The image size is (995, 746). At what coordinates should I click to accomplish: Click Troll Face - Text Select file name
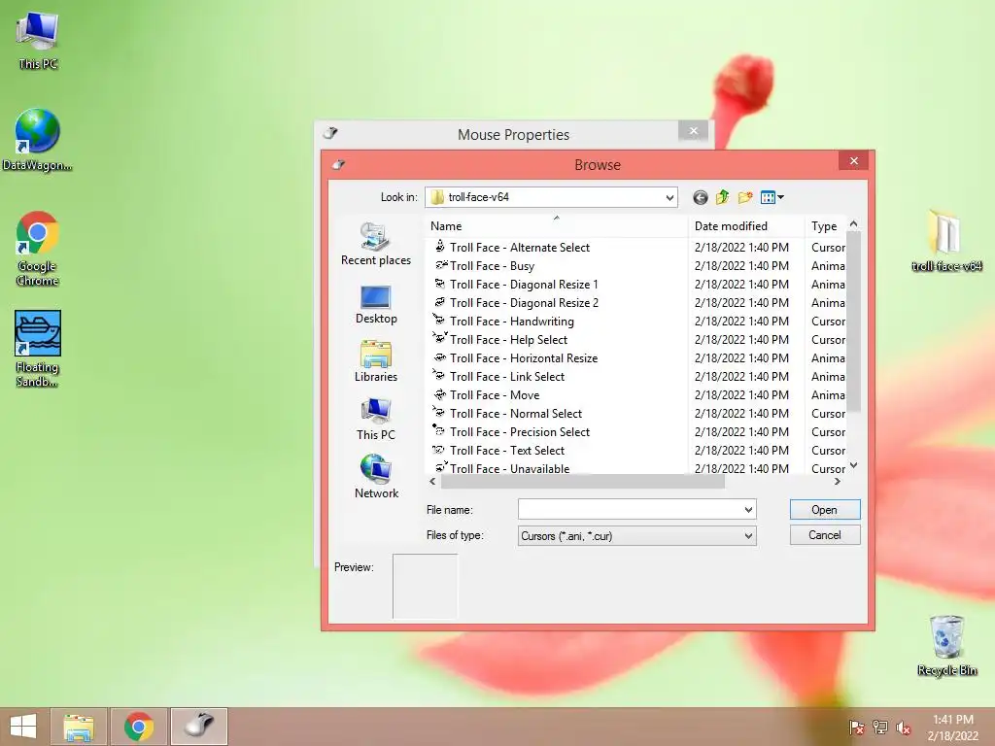coord(507,451)
